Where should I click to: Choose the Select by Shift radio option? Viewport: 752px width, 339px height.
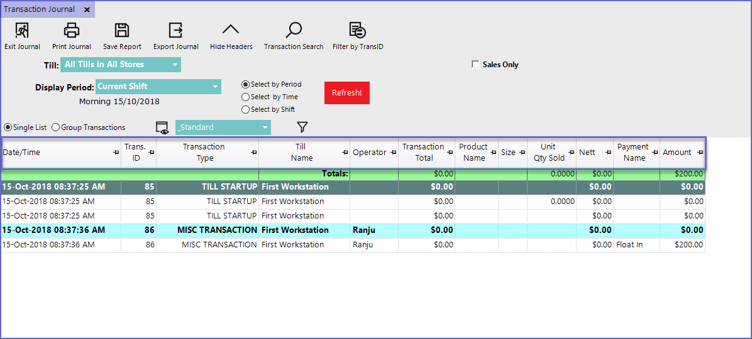pyautogui.click(x=246, y=110)
